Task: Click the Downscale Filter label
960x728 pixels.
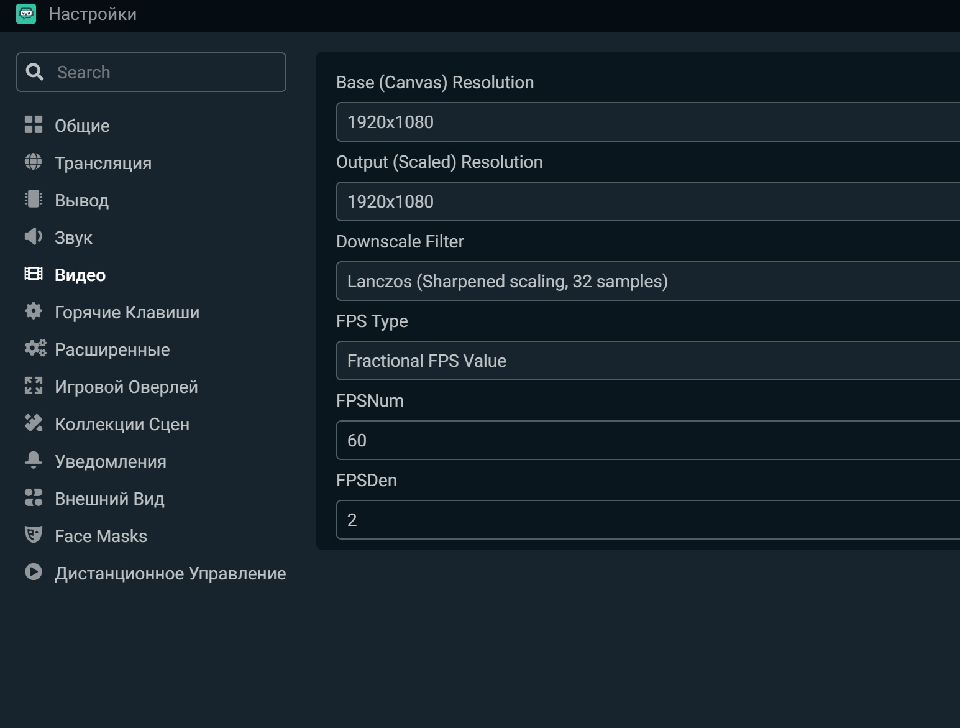Action: (x=400, y=241)
